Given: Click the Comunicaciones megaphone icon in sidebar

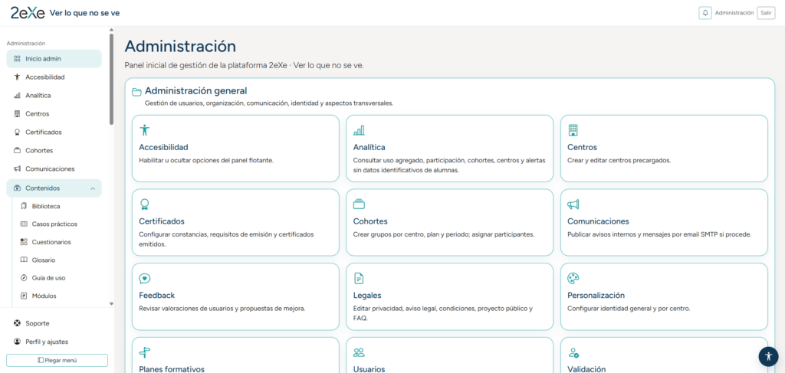Looking at the screenshot, I should point(17,169).
